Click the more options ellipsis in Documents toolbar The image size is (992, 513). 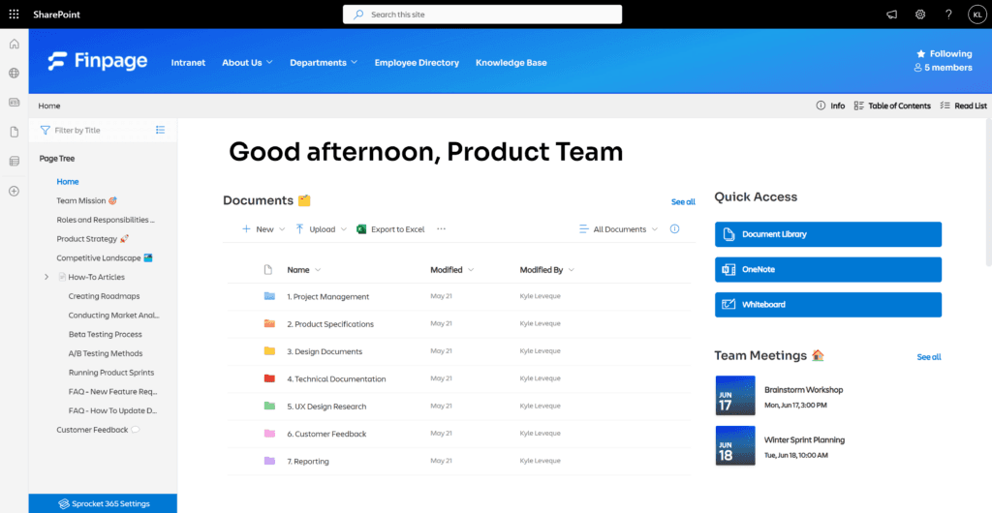442,228
